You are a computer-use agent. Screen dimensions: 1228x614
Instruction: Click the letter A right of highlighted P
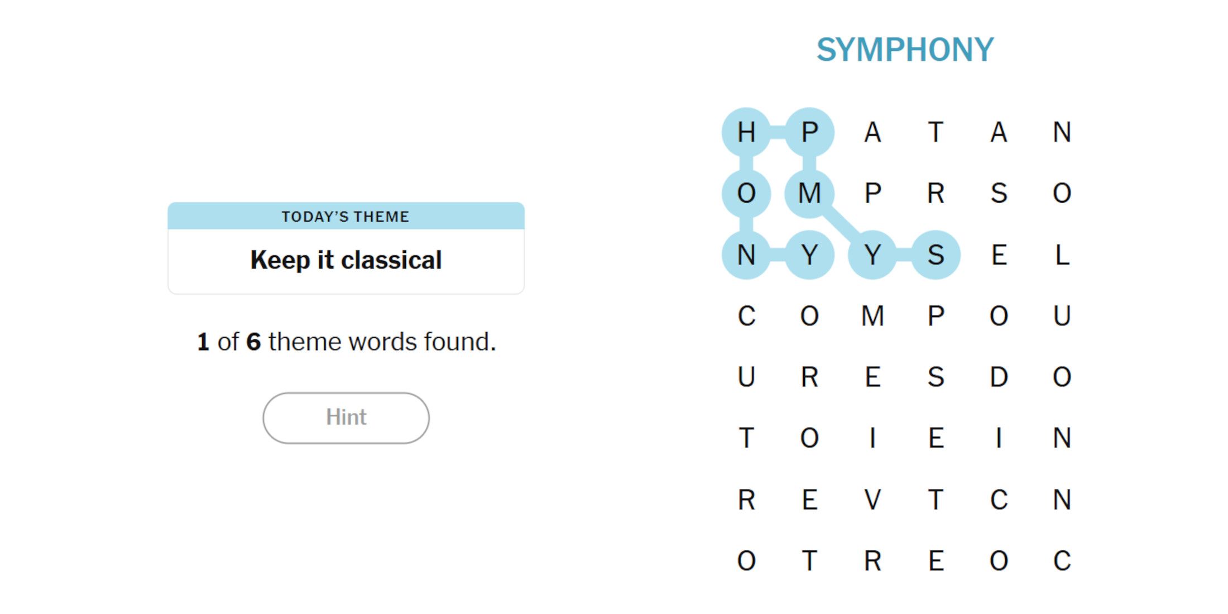point(873,132)
